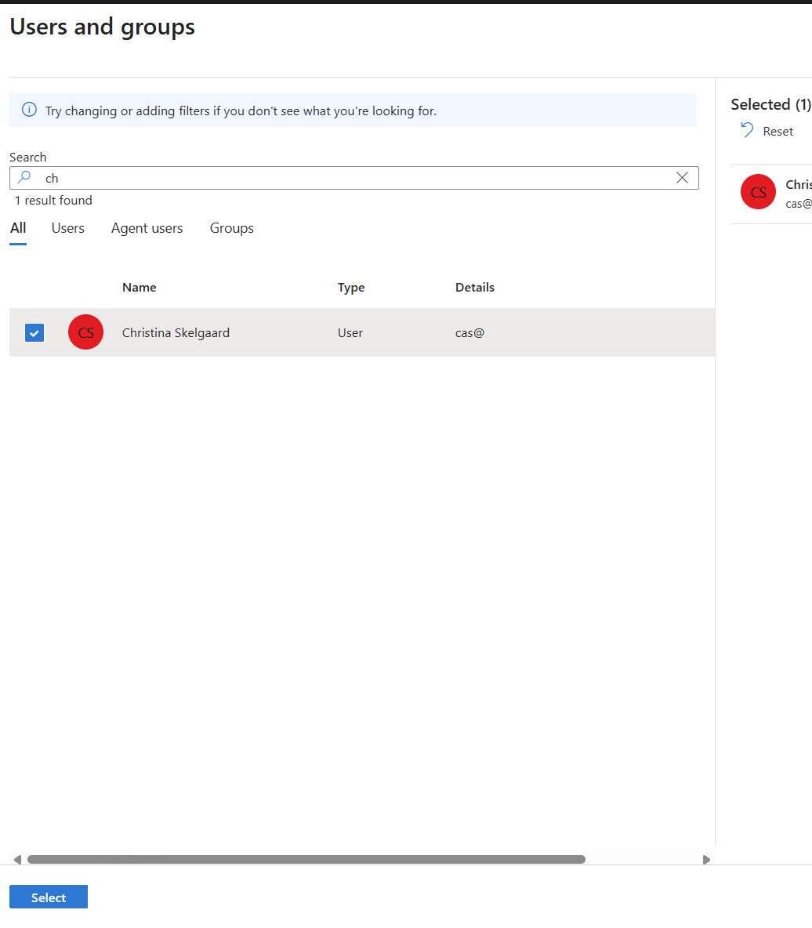Screen dimensions: 812x928
Task: Click the "Selected (1)" heading
Action: (x=770, y=105)
